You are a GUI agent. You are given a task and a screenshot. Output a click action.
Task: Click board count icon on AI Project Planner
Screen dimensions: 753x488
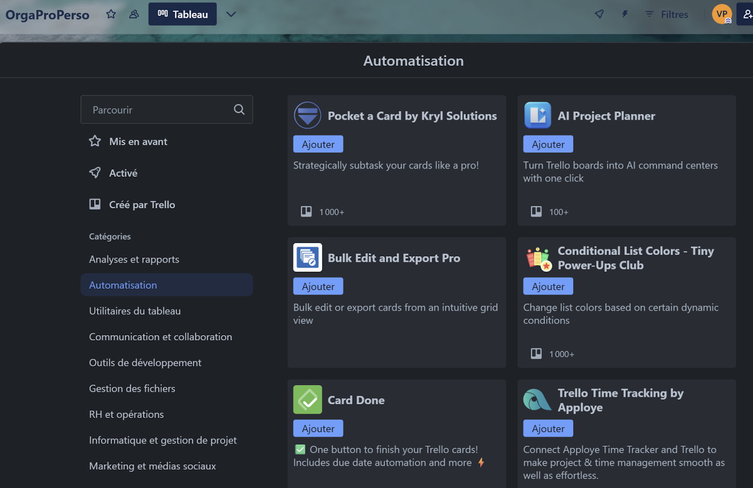tap(537, 212)
